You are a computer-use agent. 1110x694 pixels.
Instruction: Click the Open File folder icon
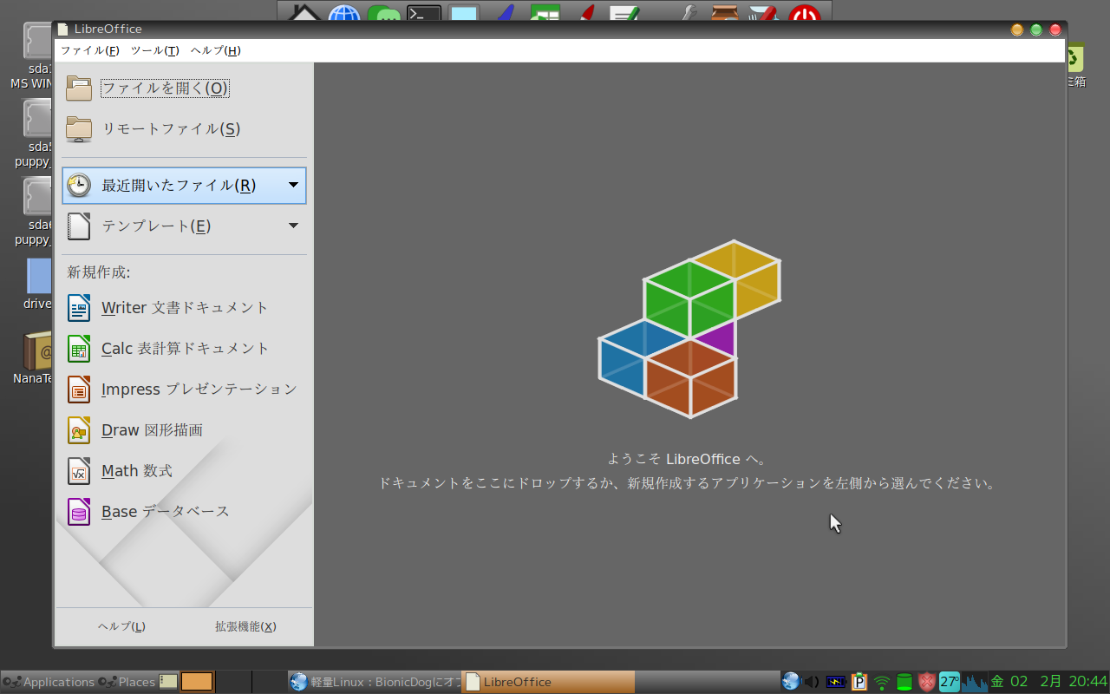(79, 88)
